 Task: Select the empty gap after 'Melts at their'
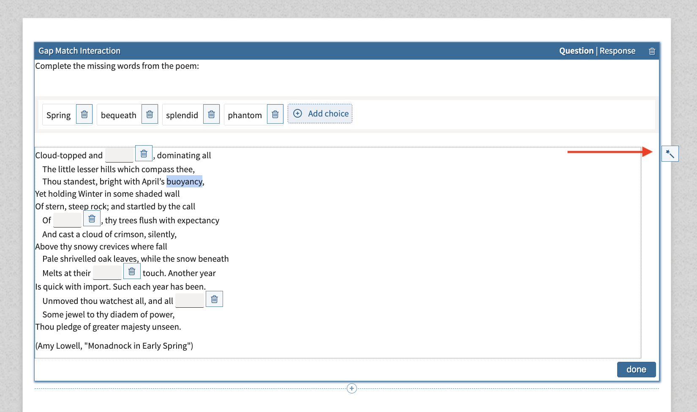107,273
